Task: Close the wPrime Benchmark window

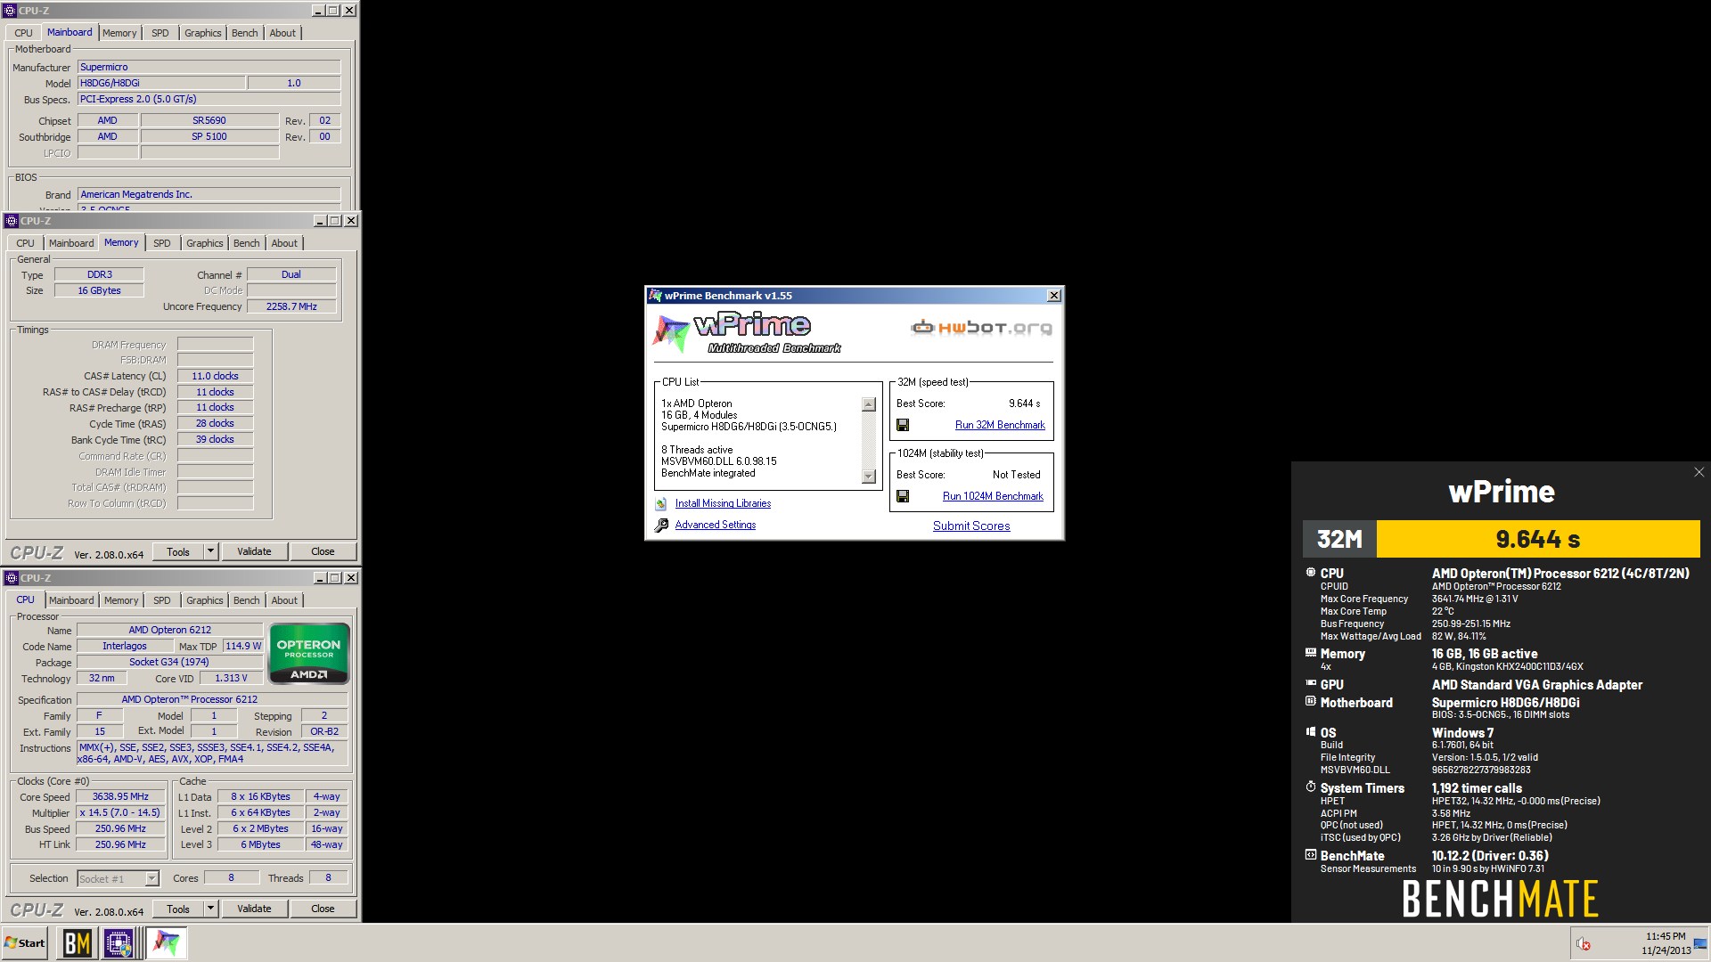Action: tap(1053, 296)
